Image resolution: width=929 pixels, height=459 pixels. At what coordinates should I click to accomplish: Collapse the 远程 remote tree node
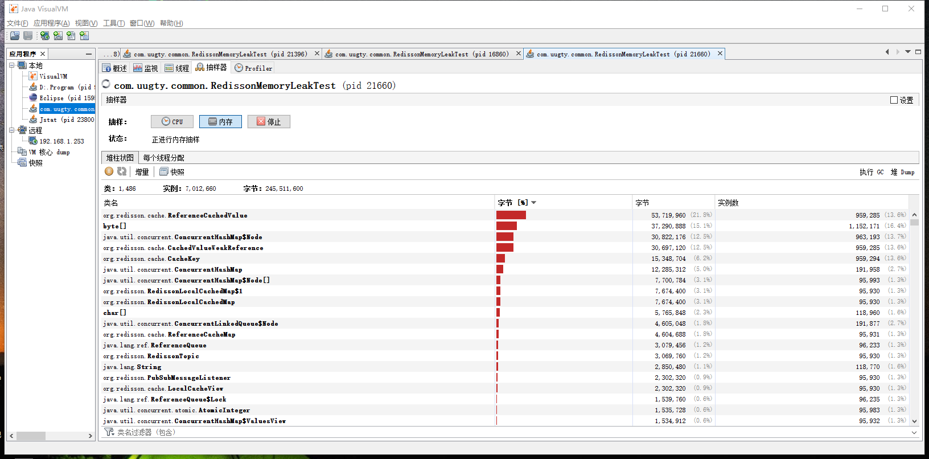[x=12, y=130]
